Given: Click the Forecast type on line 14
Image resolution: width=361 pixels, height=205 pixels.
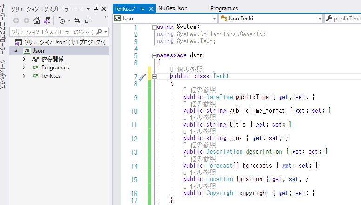Looking at the screenshot, I should point(219,165).
